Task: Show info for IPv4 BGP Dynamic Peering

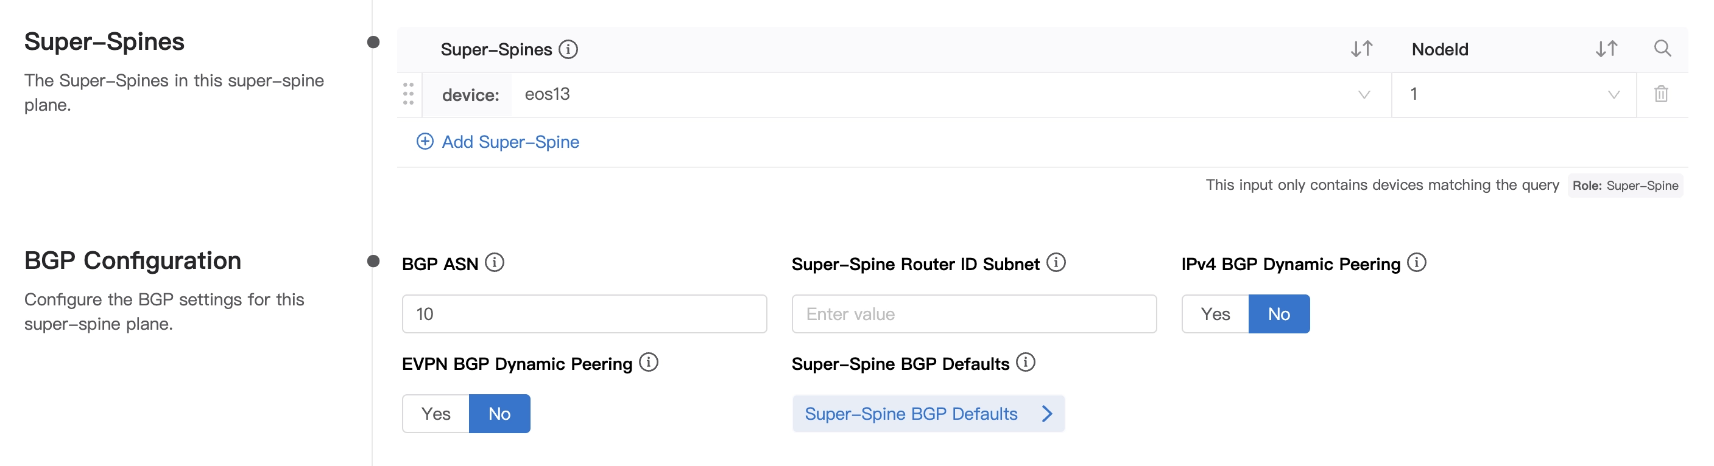Action: click(1417, 263)
